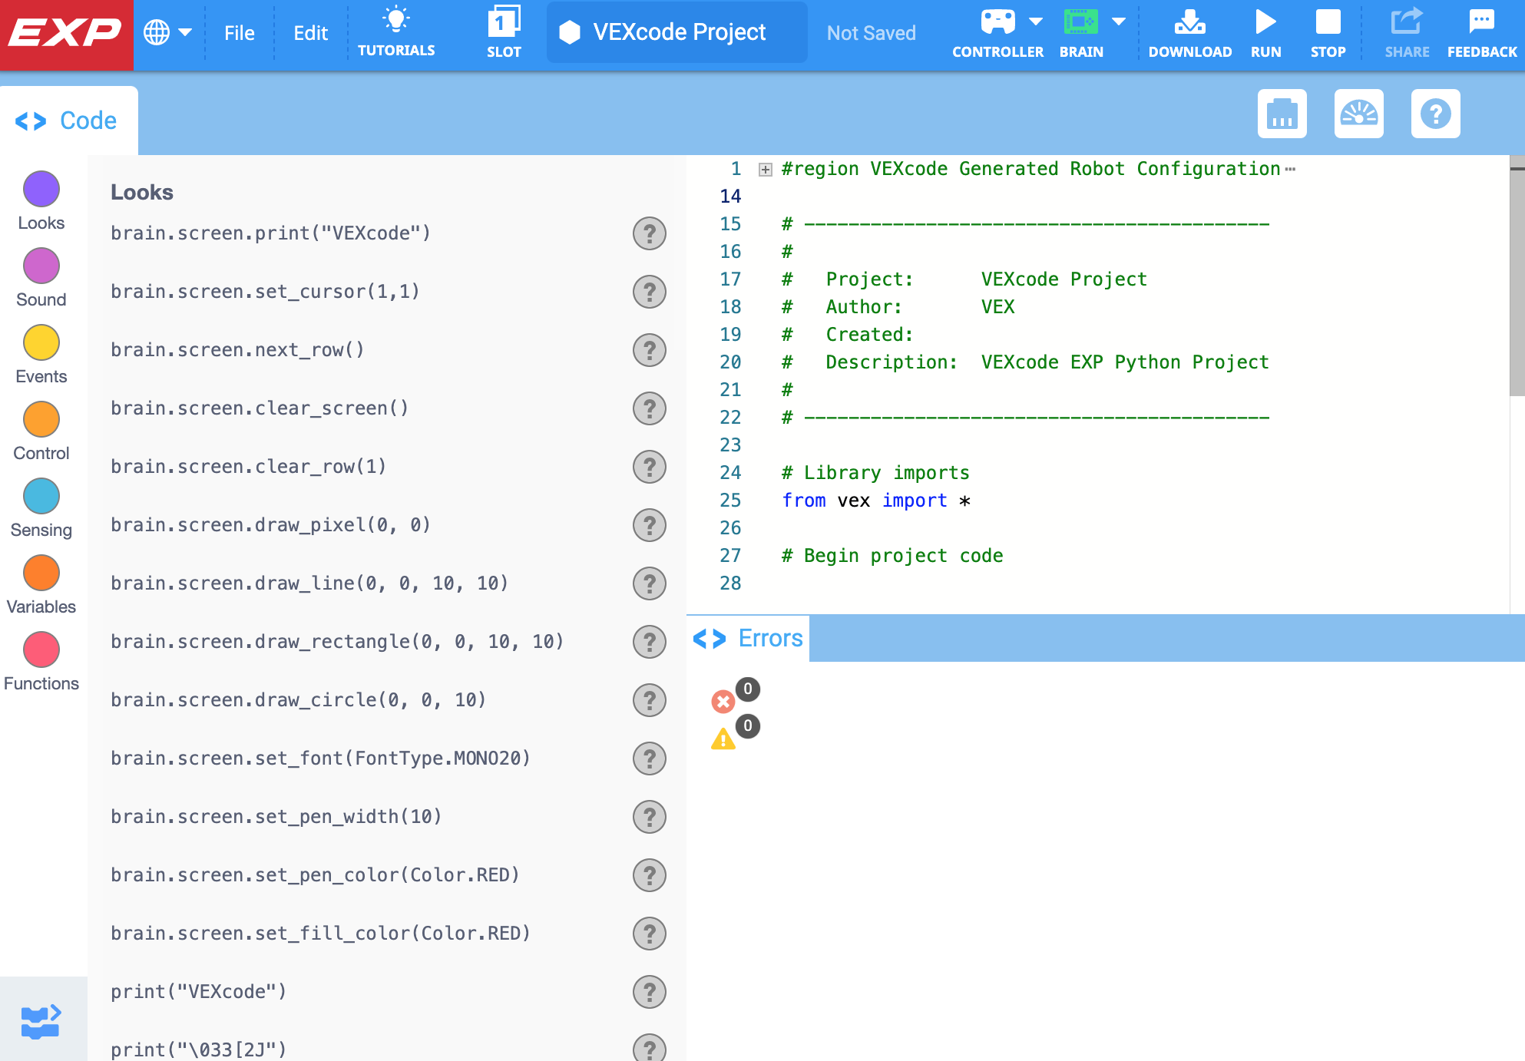Expand the collapsed Robot Configuration region
Viewport: 1525px width, 1061px height.
(764, 168)
